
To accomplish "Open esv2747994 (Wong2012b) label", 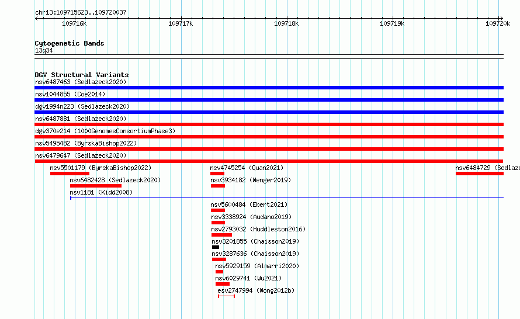I will (x=256, y=290).
